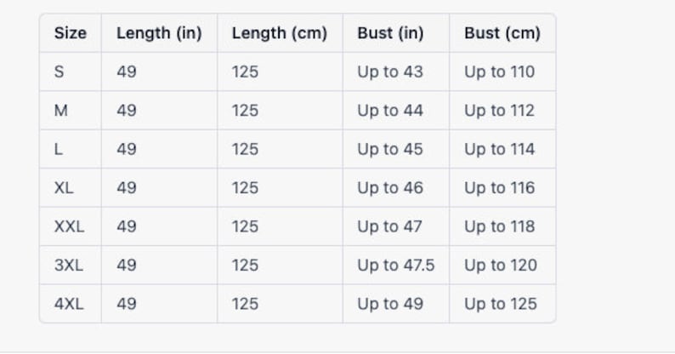The height and width of the screenshot is (354, 675).
Task: Select the M size row label
Action: [60, 111]
